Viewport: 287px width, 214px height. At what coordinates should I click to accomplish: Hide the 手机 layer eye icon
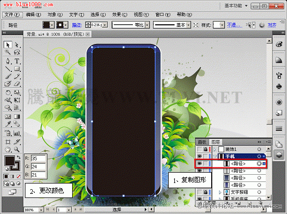tap(199, 156)
